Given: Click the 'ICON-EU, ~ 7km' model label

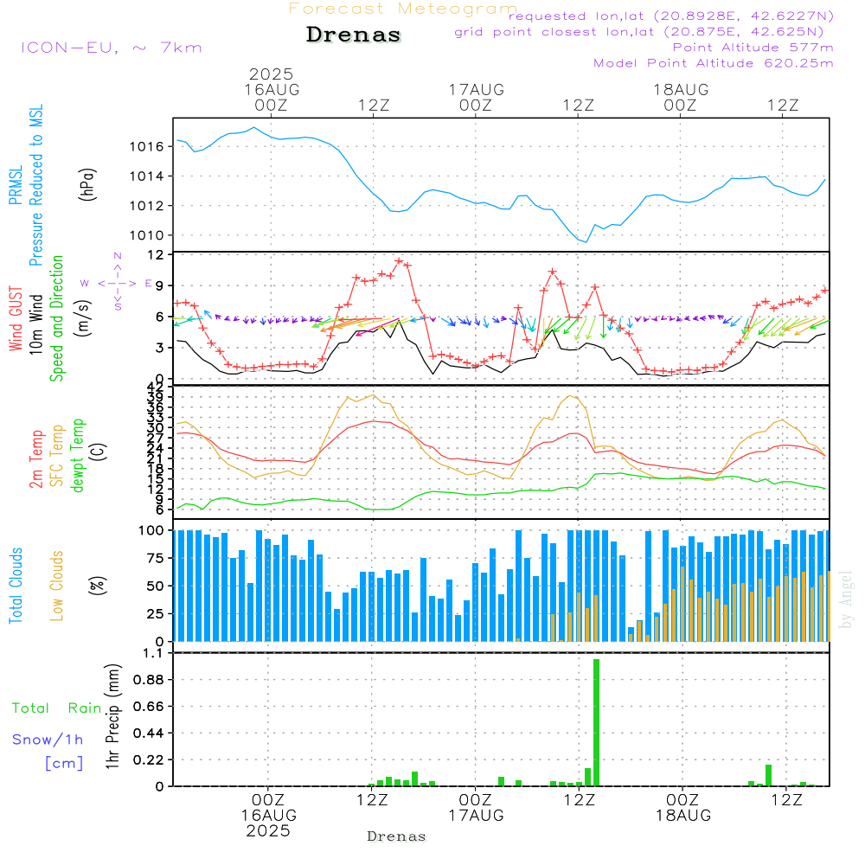Looking at the screenshot, I should click(112, 48).
